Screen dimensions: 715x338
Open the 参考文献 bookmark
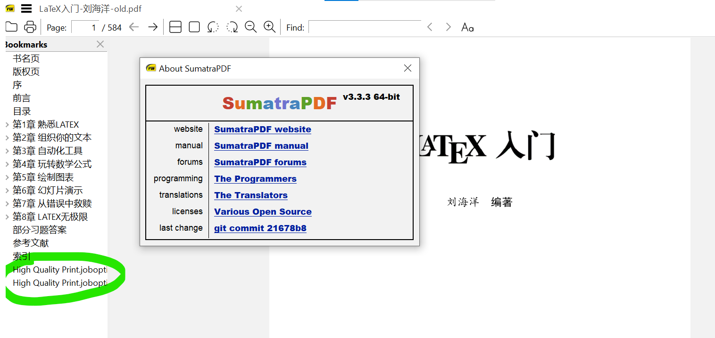point(31,243)
